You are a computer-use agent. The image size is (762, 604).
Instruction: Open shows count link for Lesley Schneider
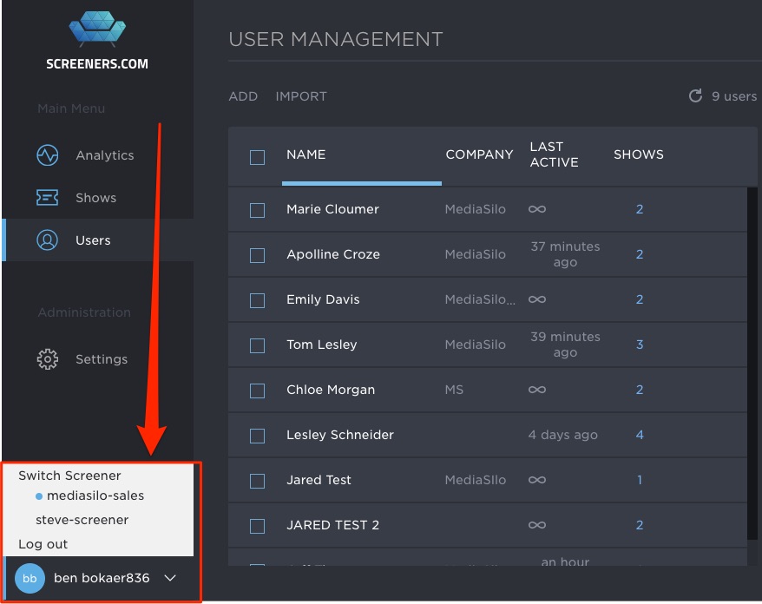640,435
